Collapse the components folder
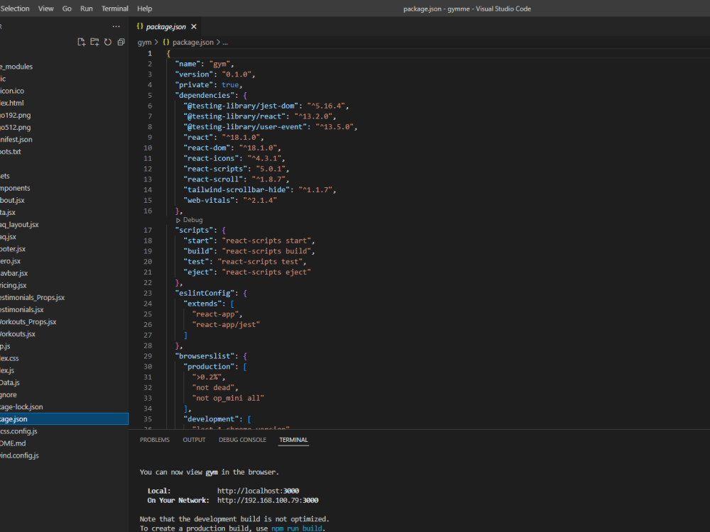 (14, 188)
